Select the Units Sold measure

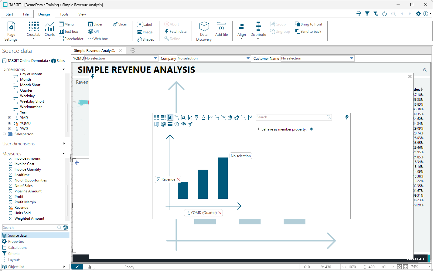click(x=22, y=213)
